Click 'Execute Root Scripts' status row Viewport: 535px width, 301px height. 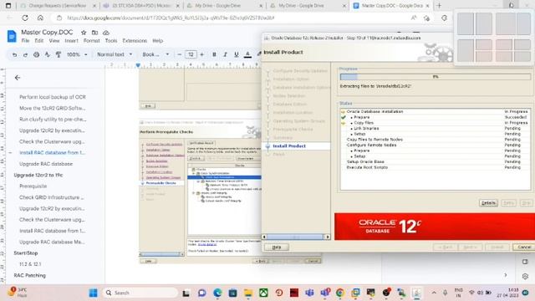436,167
